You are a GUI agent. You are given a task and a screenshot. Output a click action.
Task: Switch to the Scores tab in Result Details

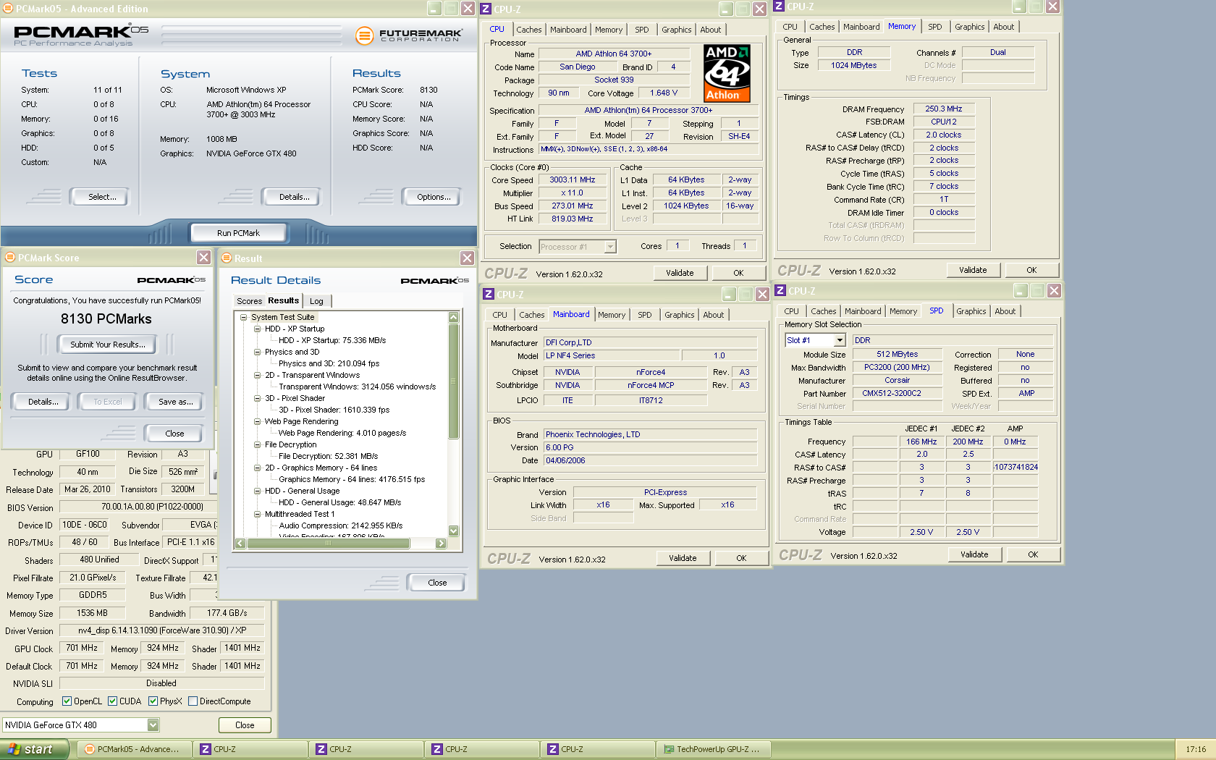pyautogui.click(x=249, y=301)
